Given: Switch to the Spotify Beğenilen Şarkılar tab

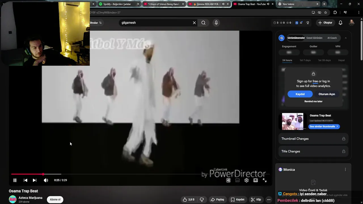Looking at the screenshot, I should [x=119, y=4].
